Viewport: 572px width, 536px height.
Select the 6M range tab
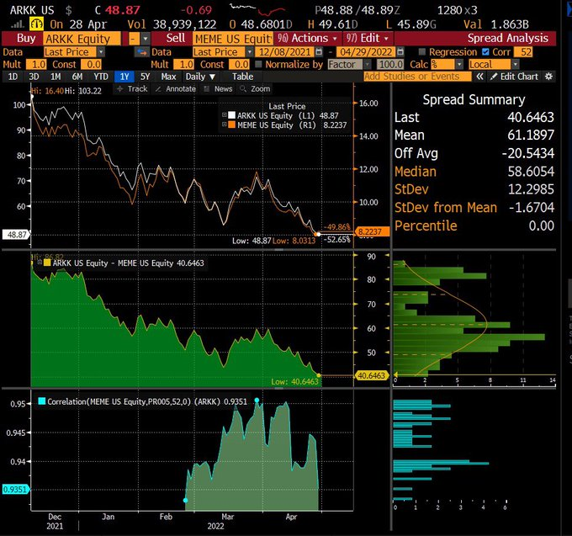[x=77, y=77]
